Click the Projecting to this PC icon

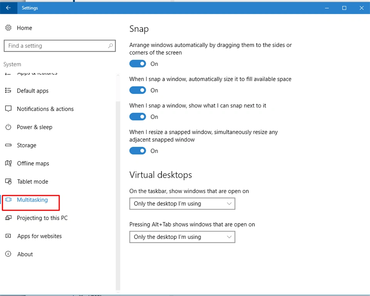(8, 218)
